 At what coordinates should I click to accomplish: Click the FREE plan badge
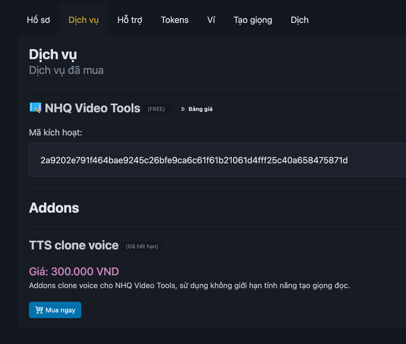(156, 109)
